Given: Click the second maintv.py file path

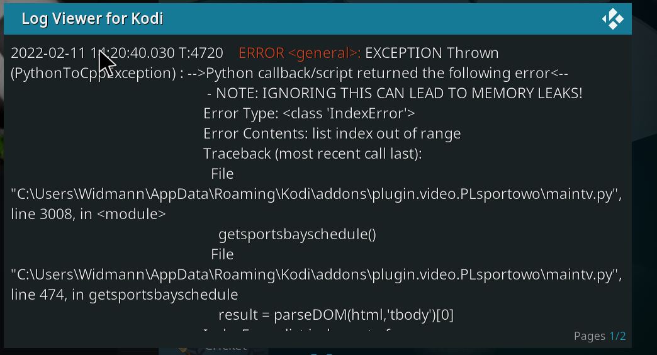Looking at the screenshot, I should (x=317, y=274).
